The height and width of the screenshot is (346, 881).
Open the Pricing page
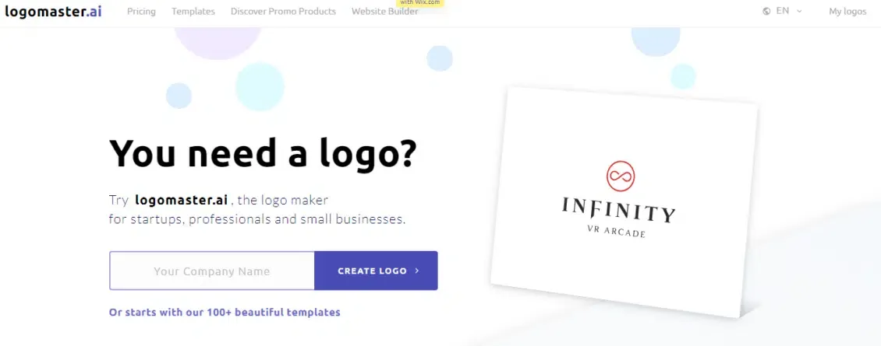point(141,11)
